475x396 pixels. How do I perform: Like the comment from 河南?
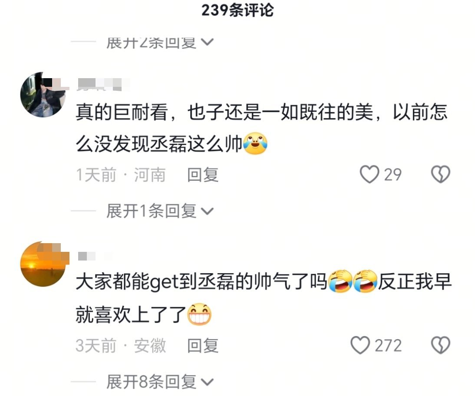[369, 175]
